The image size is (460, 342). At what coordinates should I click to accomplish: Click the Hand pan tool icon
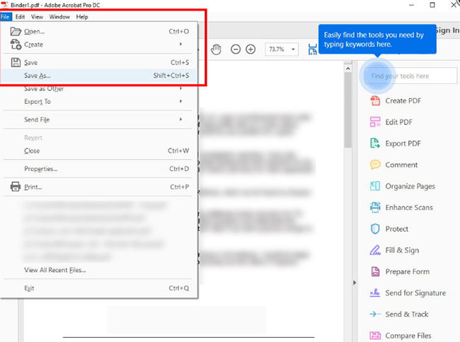point(217,49)
